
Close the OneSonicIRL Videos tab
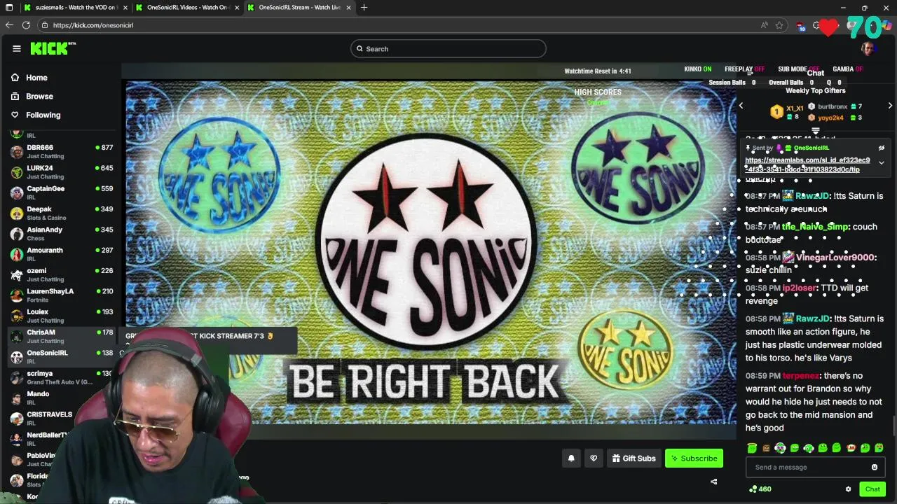pyautogui.click(x=237, y=7)
